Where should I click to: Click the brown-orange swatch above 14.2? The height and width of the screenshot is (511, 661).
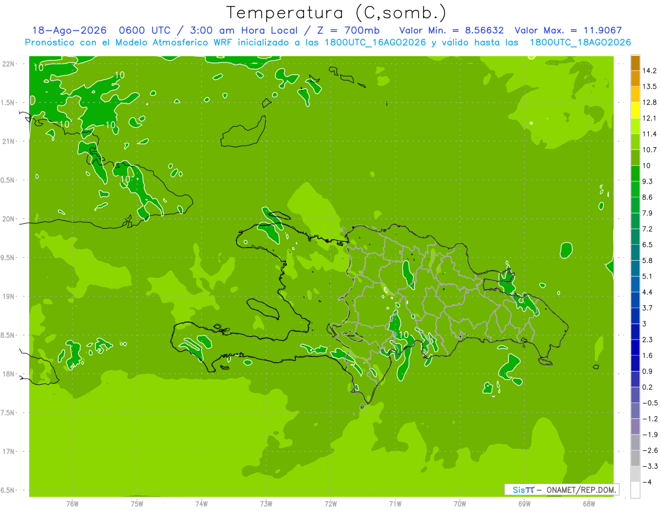pyautogui.click(x=635, y=63)
